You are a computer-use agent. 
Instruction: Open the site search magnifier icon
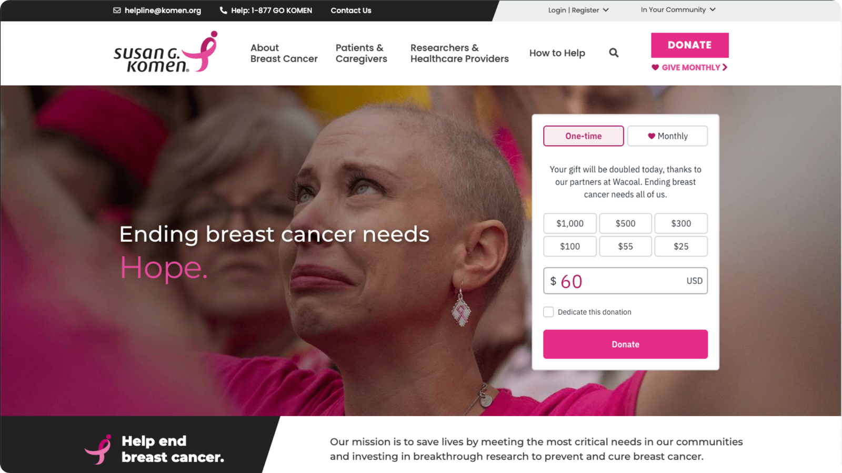click(614, 53)
